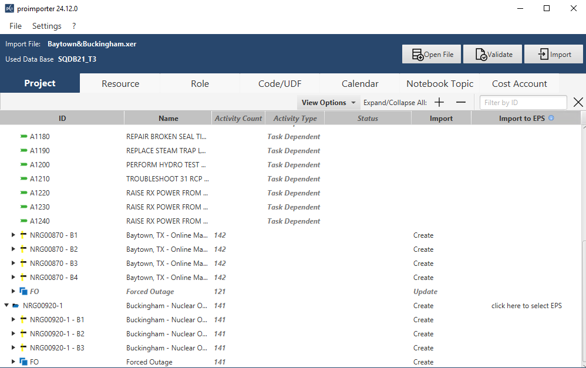
Task: Click the yellow WBS icon for NRG00870 - B1
Action: (x=23, y=235)
